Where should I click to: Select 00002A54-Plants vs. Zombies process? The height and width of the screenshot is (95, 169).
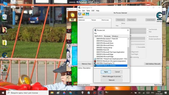click(111, 65)
